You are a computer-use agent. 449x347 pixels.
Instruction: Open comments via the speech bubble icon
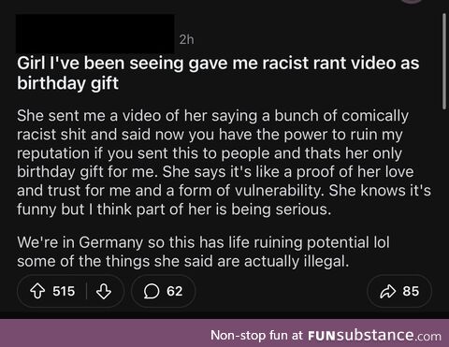coord(152,291)
